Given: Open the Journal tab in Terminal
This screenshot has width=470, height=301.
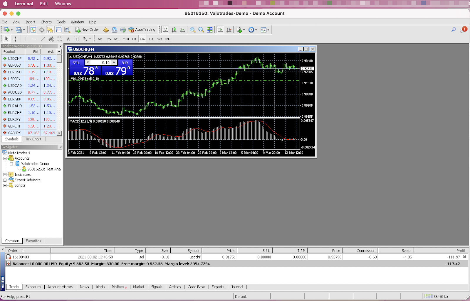Looking at the screenshot, I should click(237, 287).
